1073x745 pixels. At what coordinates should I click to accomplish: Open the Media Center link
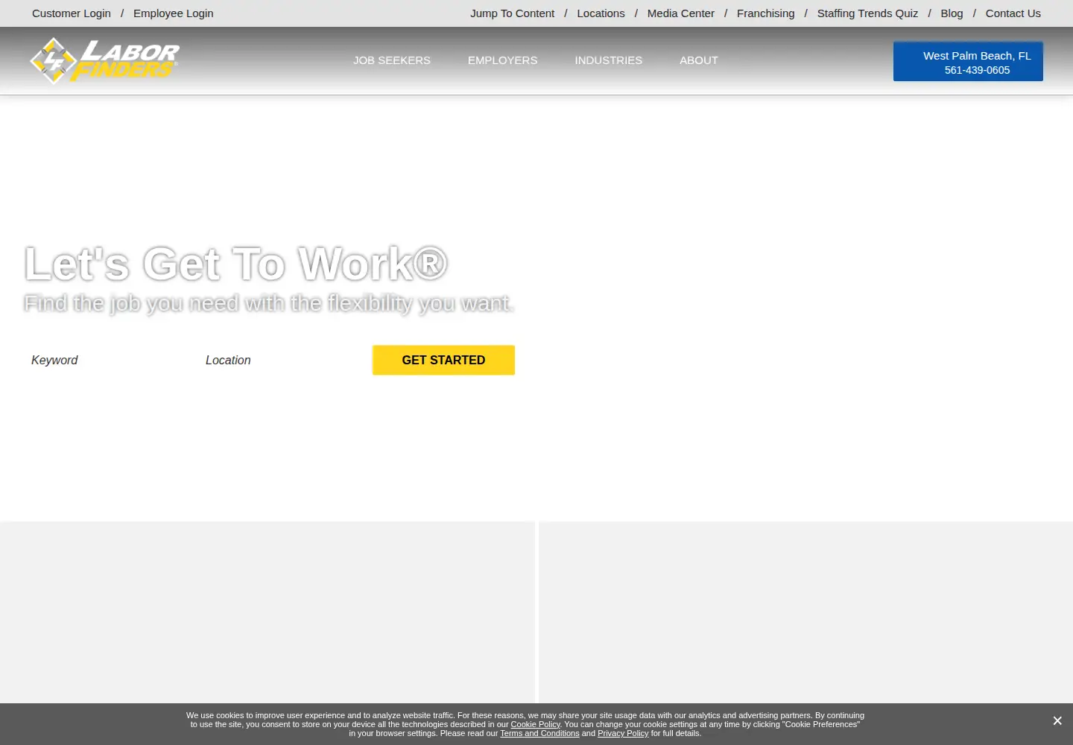[x=680, y=13]
